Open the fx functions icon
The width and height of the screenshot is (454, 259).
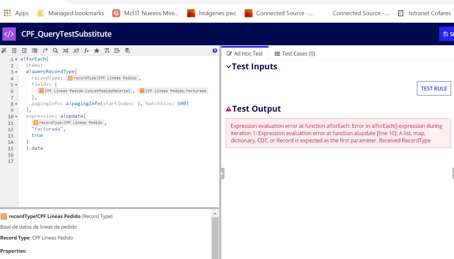(87, 51)
